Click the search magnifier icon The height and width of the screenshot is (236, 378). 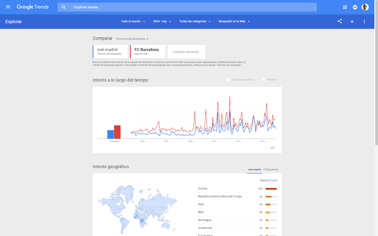click(64, 7)
